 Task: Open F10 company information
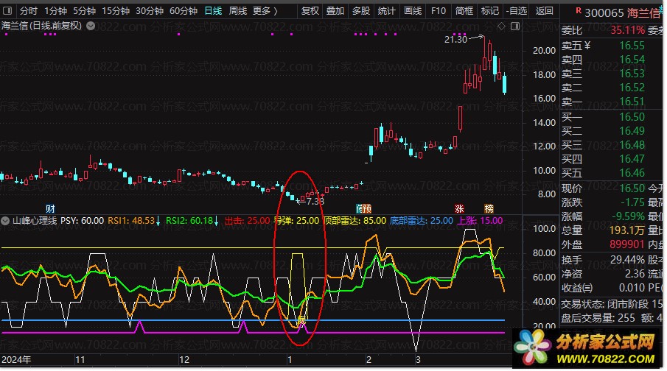pos(438,10)
